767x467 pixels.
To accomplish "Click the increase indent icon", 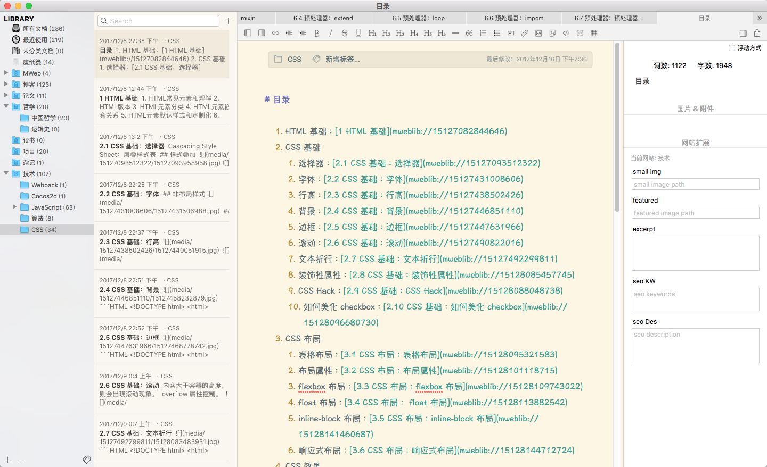I will (x=289, y=33).
